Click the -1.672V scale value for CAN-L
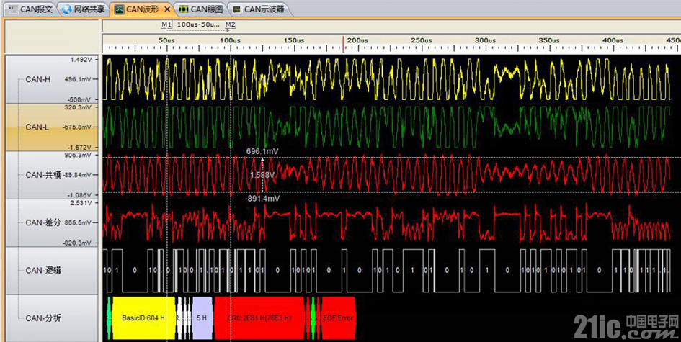 tap(80, 147)
